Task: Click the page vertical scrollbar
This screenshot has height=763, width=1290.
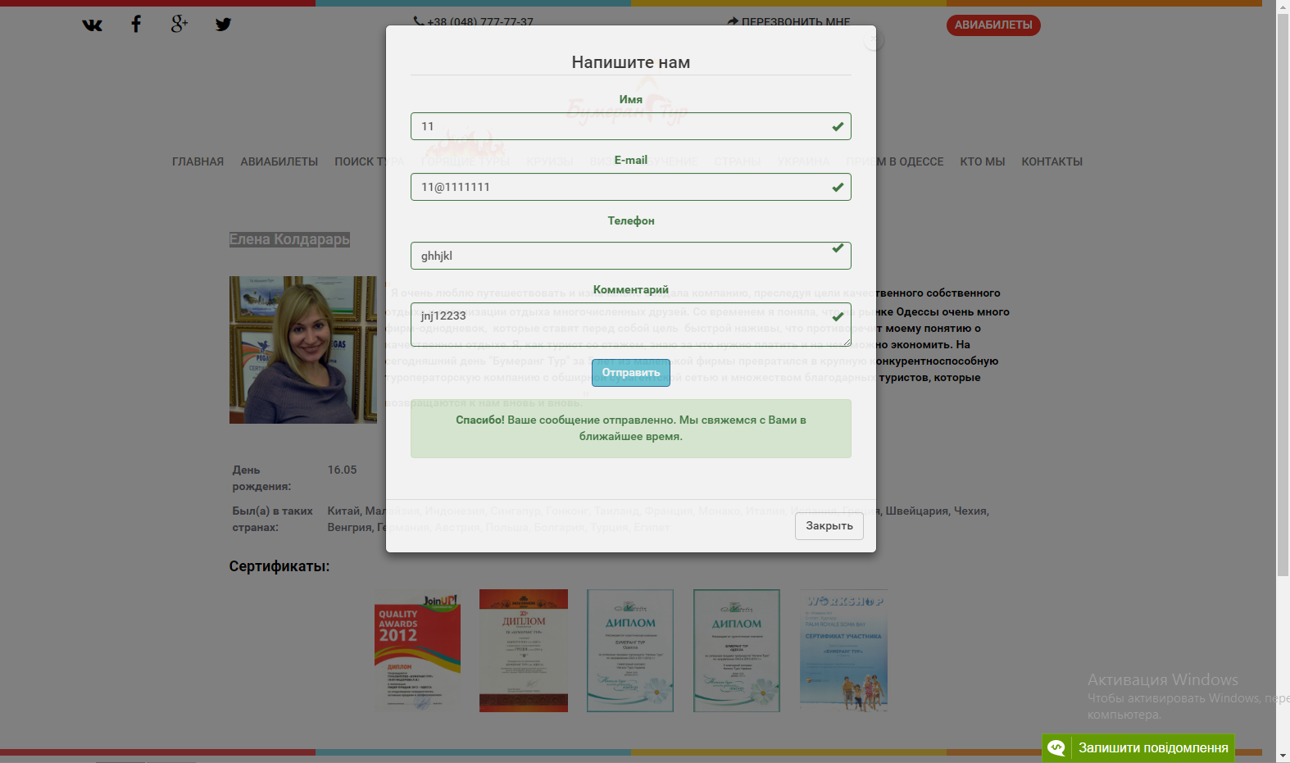Action: [x=1283, y=328]
